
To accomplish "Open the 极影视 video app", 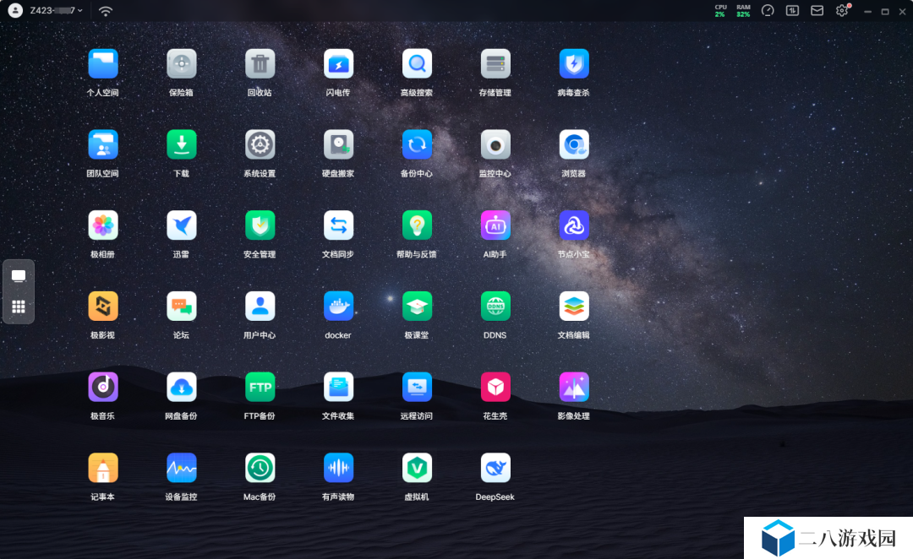I will pyautogui.click(x=103, y=307).
